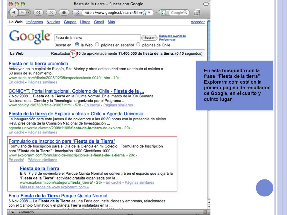The height and width of the screenshot is (215, 287).
Task: Click 'Más resultados de www.explorarm.com »'
Action: pos(54,187)
